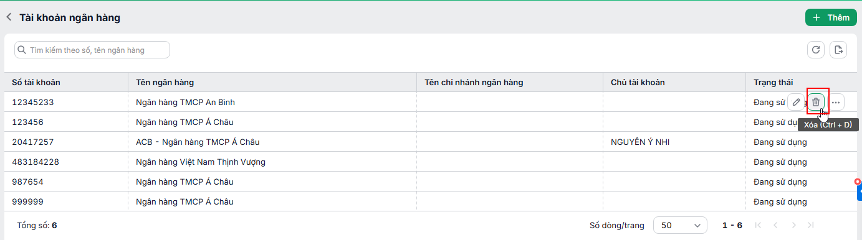862x240 pixels.
Task: Go back using the arrow beside Tài khoản ngân hàng
Action: tap(9, 17)
